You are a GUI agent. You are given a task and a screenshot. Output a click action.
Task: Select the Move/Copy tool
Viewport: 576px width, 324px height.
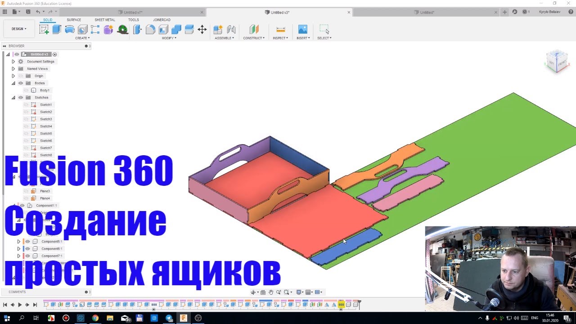coord(202,30)
